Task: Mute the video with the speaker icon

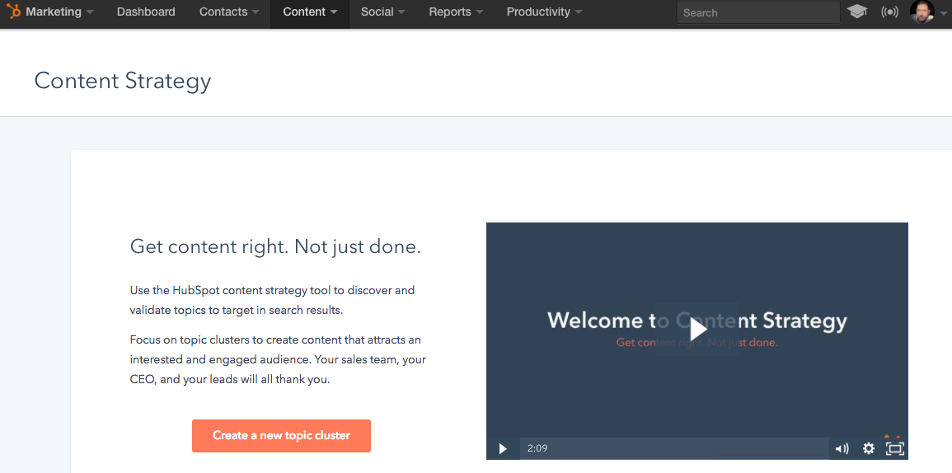Action: (842, 448)
